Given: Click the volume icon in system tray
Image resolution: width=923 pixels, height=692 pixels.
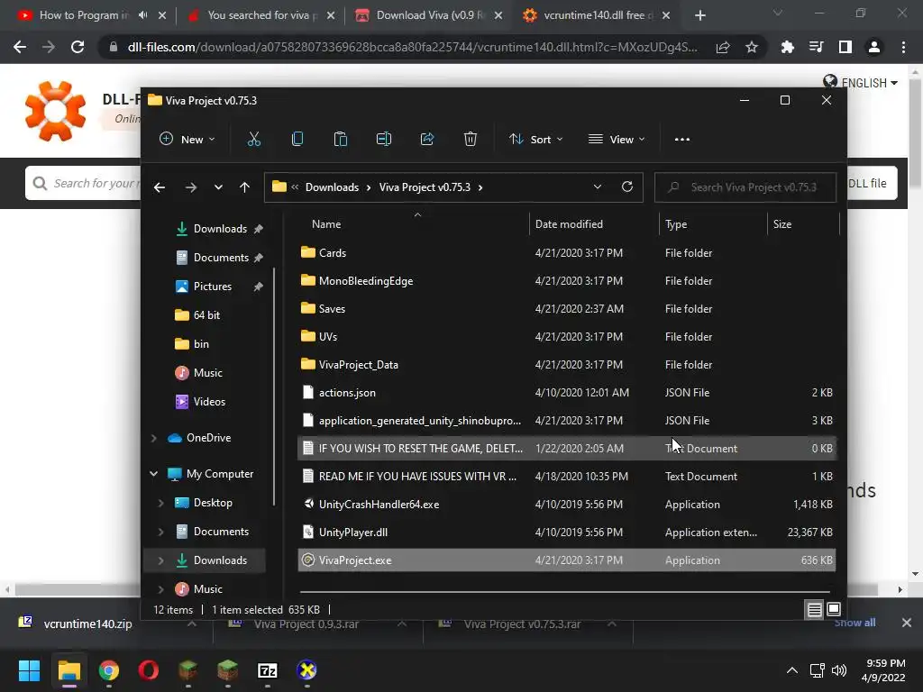Looking at the screenshot, I should [x=839, y=670].
